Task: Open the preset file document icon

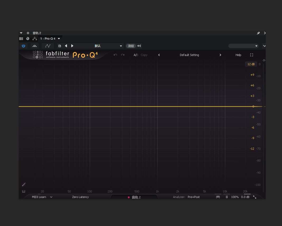Action: pyautogui.click(x=60, y=46)
